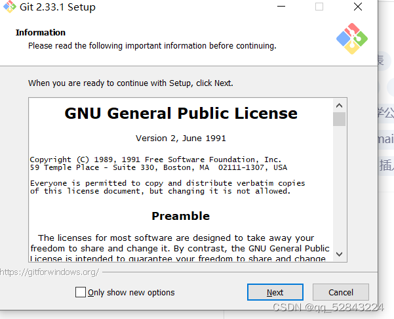Click 'freedom to share and change it' line
This screenshot has height=319, width=394.
point(180,249)
